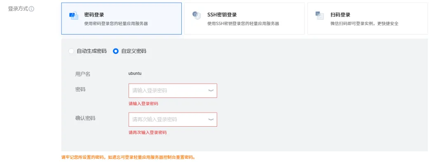Switch to the 扫码登录 tab title

point(340,15)
